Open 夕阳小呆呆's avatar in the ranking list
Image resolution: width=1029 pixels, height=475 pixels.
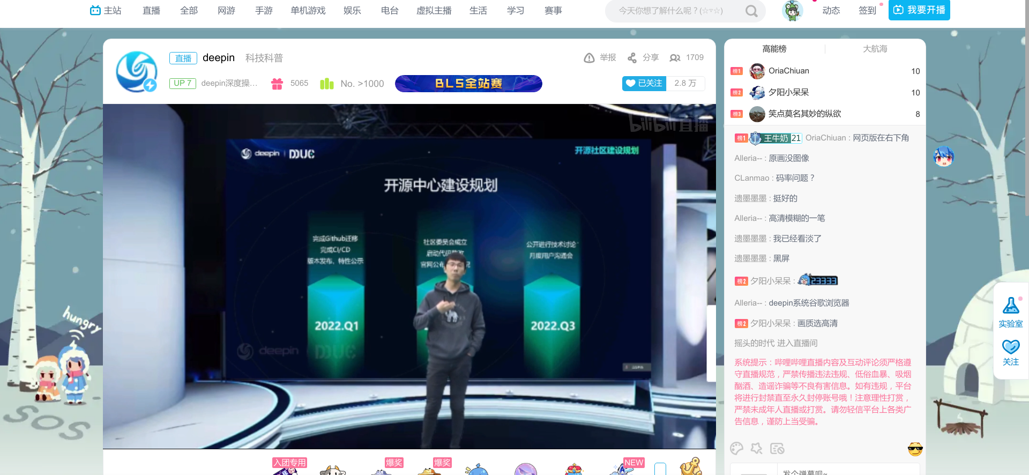[x=757, y=92]
